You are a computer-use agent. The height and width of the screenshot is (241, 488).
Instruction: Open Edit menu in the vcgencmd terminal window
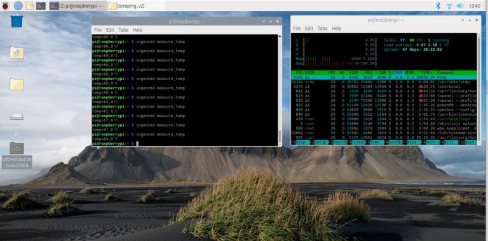(110, 30)
